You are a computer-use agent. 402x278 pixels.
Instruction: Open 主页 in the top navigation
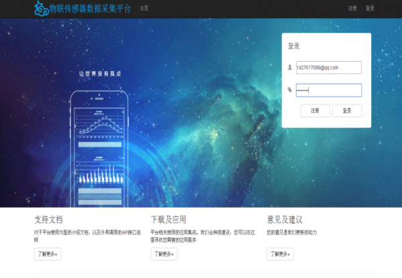pyautogui.click(x=145, y=9)
